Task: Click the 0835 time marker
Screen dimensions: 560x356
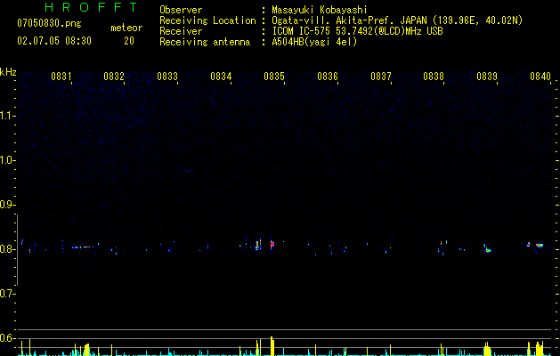Action: click(274, 76)
